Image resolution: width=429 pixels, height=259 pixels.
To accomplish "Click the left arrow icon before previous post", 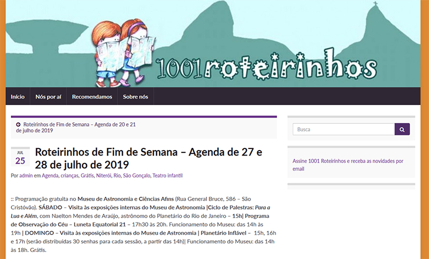I will [x=19, y=124].
